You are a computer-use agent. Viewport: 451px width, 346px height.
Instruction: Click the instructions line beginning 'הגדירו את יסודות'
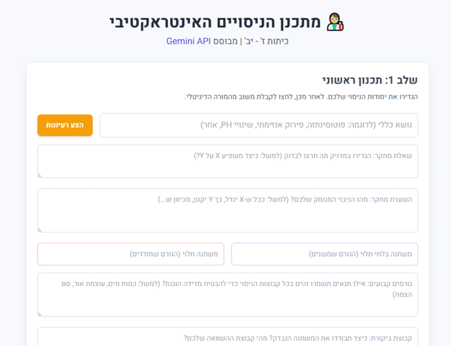301,96
